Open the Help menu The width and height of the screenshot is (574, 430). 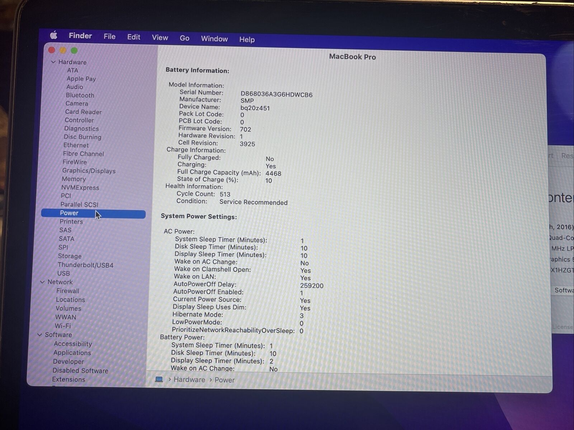tap(247, 39)
